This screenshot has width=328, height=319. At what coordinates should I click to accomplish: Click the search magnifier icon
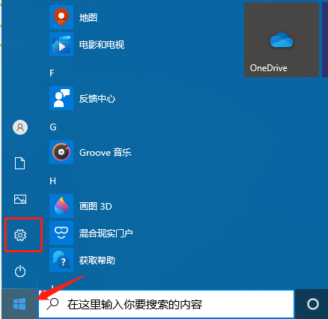coord(52,304)
